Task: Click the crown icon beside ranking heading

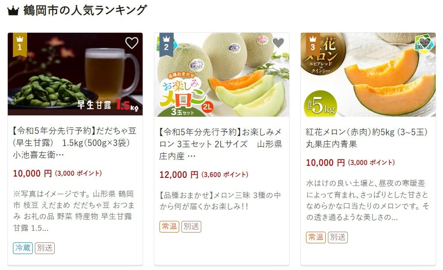Action: tap(13, 11)
